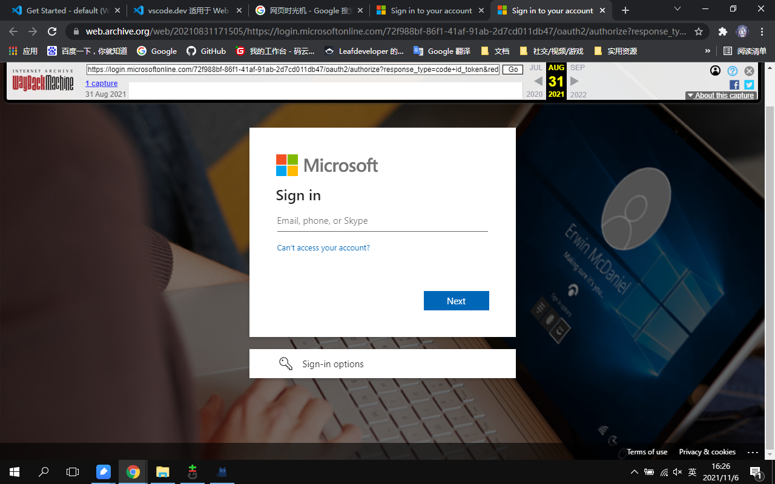Switch to Get Started - default tab

point(64,10)
